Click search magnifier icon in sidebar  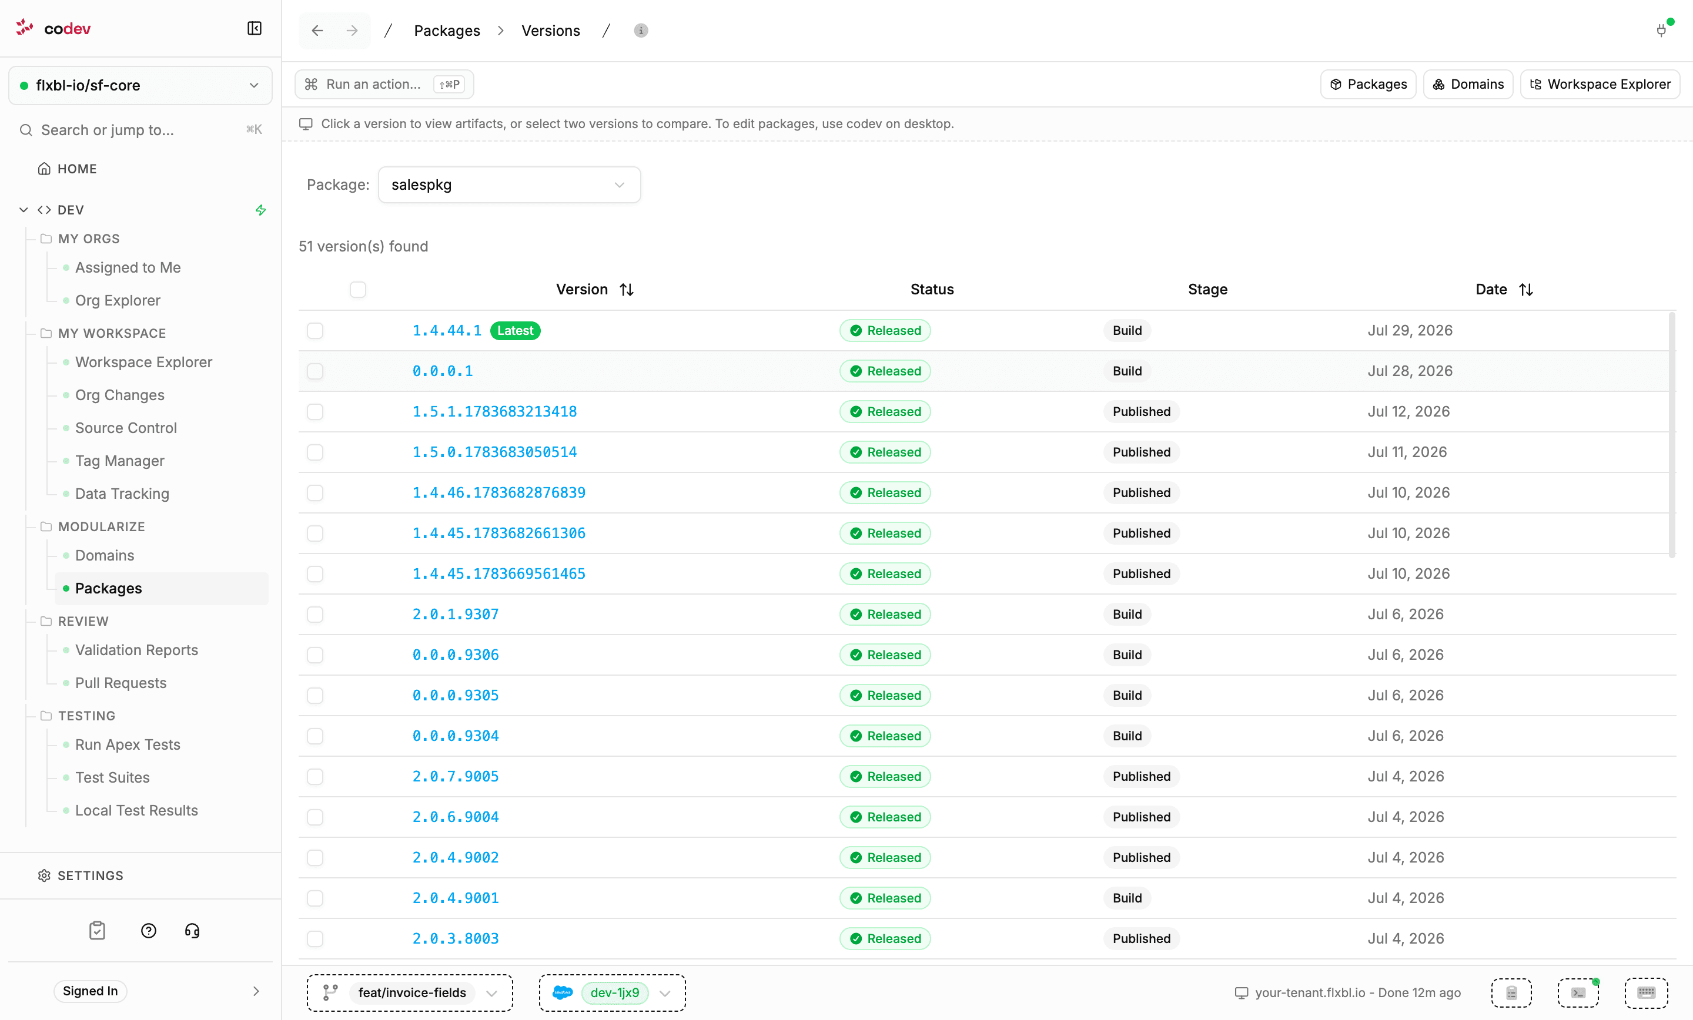26,130
